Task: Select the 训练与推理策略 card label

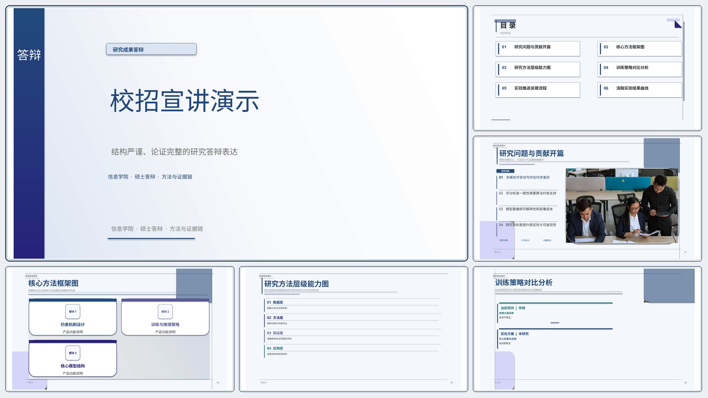Action: click(165, 325)
